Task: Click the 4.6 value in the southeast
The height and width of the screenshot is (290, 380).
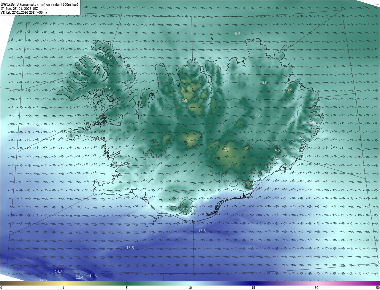Action: coord(277,150)
